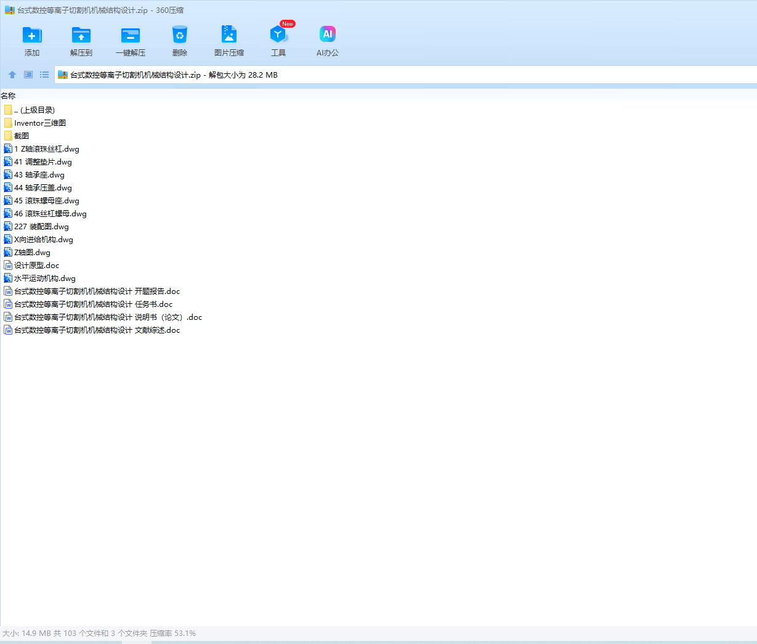Select the Inventor三维图 folder
The width and height of the screenshot is (757, 644).
click(x=35, y=123)
